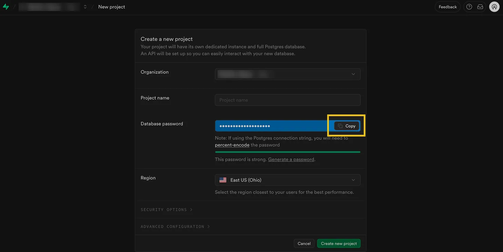The image size is (503, 252).
Task: Open the help question mark icon
Action: coord(469,7)
